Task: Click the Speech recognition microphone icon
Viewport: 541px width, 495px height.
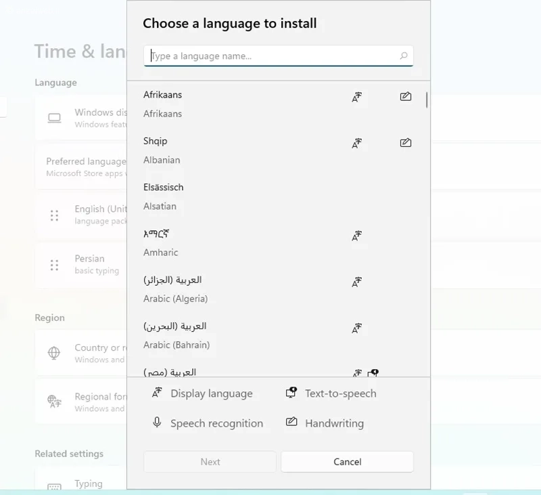Action: (x=157, y=423)
